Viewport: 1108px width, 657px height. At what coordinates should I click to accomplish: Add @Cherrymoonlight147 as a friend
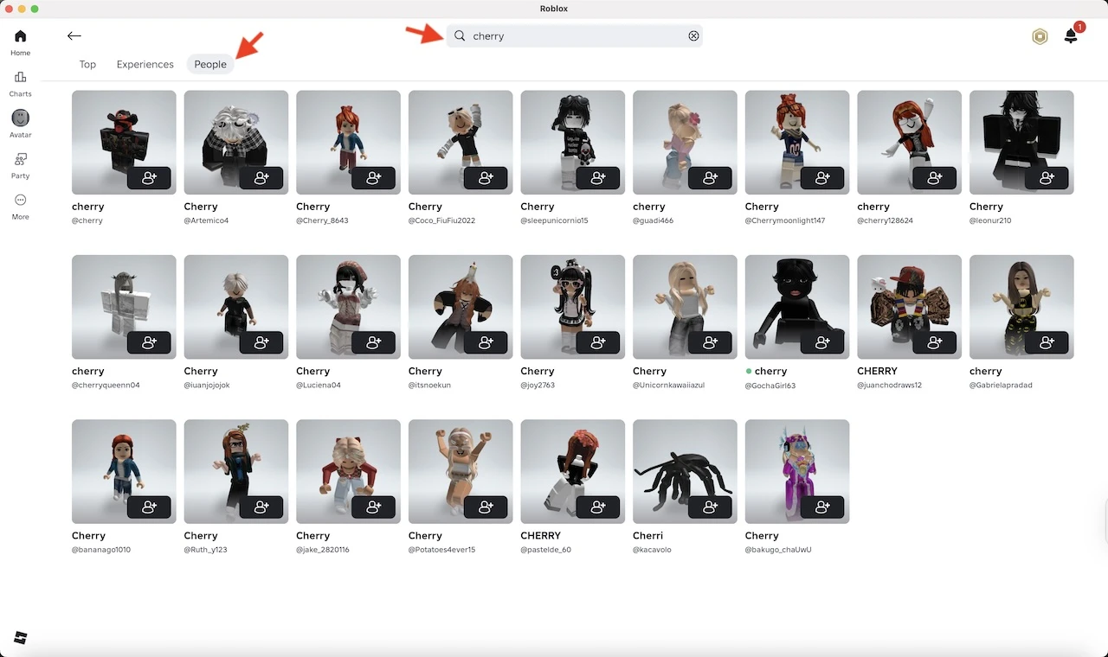tap(822, 178)
